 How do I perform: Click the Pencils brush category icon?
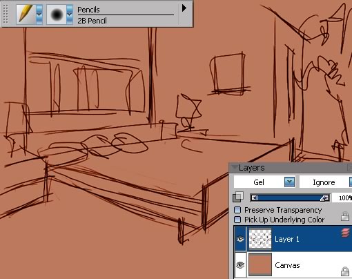[x=26, y=15]
